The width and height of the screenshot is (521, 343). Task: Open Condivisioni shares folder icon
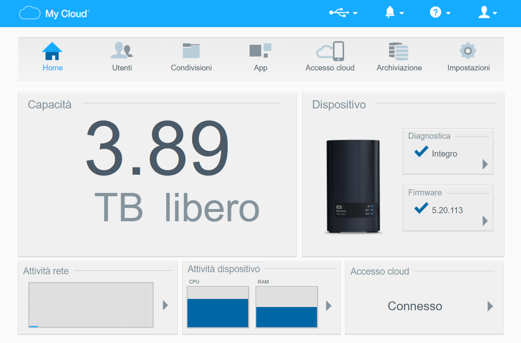191,51
